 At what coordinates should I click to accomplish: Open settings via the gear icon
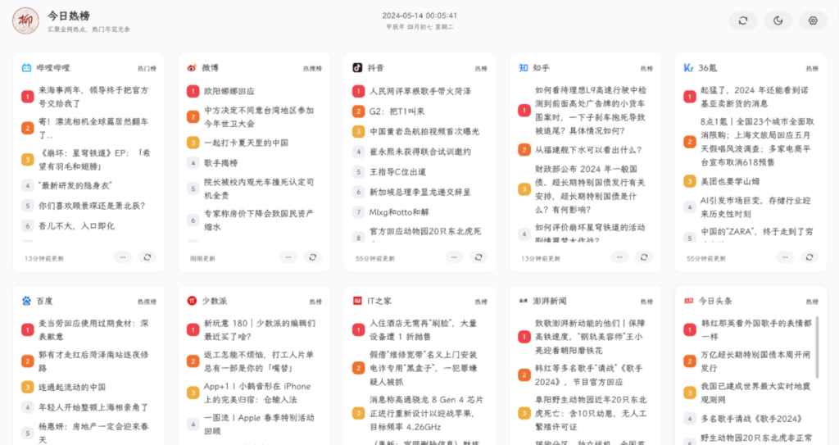pyautogui.click(x=813, y=20)
